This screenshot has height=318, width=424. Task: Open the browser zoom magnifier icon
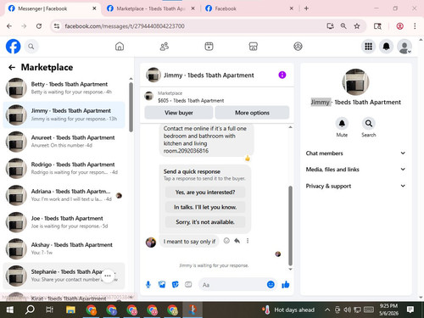(x=343, y=26)
